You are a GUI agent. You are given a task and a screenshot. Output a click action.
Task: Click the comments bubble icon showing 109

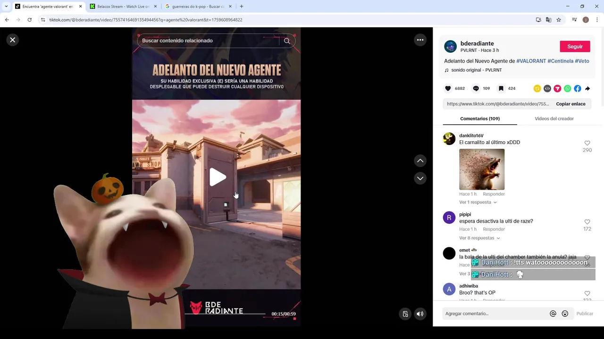(476, 89)
